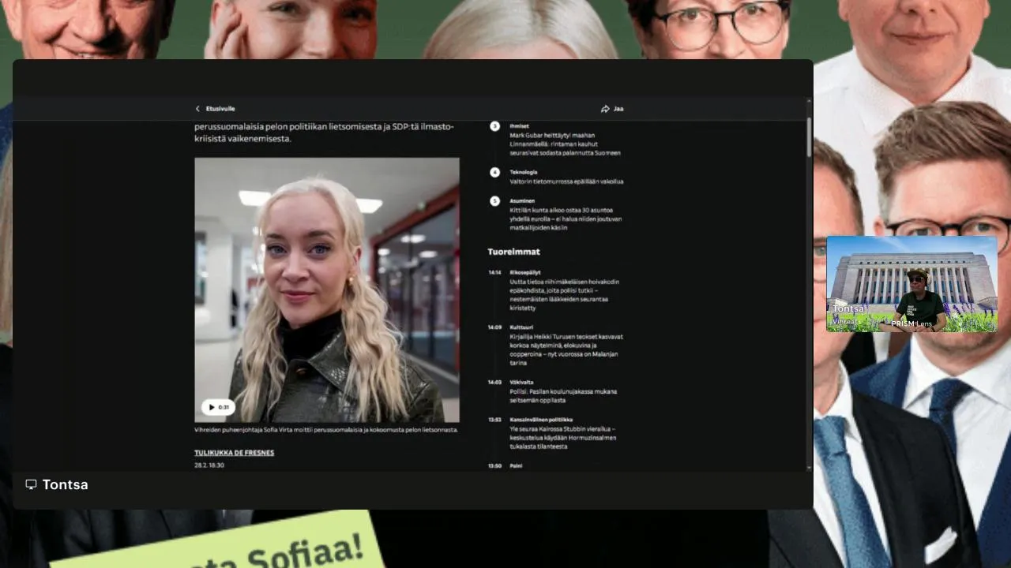This screenshot has height=568, width=1011.
Task: Open the 14:03 Pasilan koulunujakassa item
Action: click(563, 396)
